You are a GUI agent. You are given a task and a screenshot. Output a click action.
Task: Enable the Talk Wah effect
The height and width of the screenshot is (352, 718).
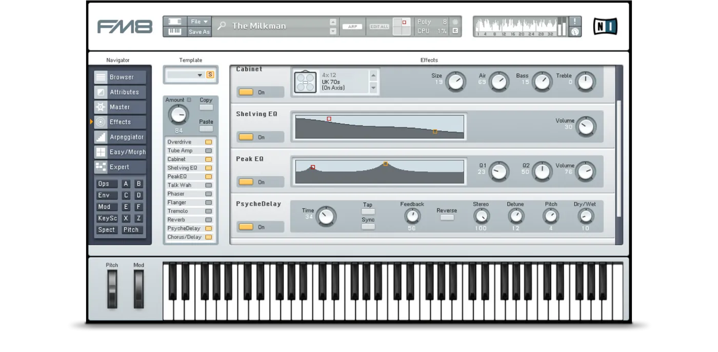pos(209,185)
